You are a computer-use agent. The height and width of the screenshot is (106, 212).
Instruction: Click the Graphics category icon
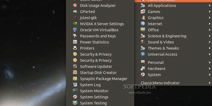coord(143,18)
